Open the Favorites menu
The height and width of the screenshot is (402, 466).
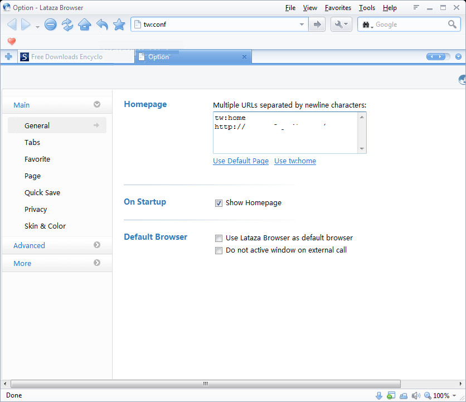coord(338,8)
